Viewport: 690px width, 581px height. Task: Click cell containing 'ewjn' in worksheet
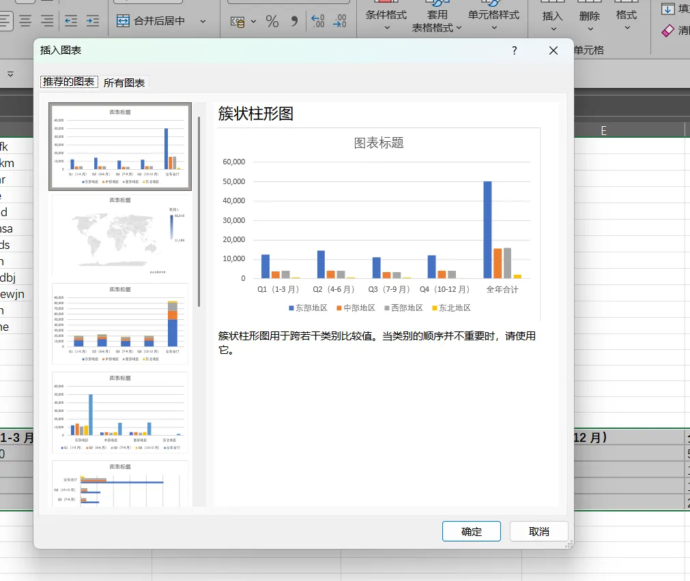pyautogui.click(x=16, y=294)
